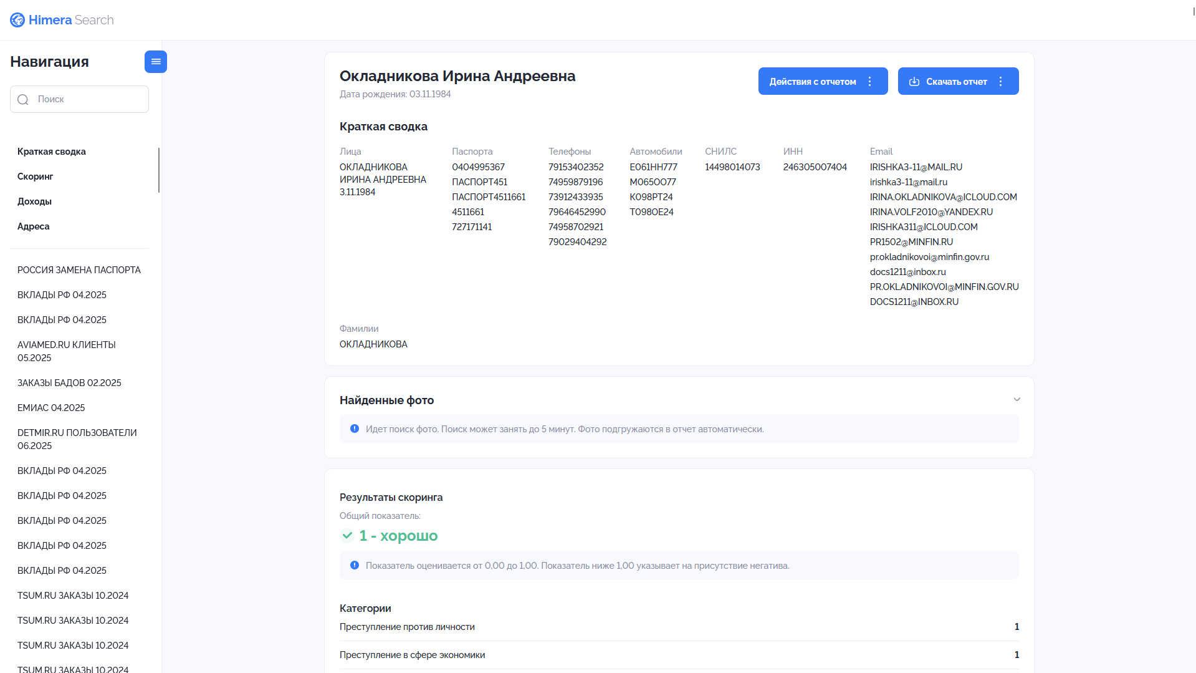The image size is (1196, 673).
Task: Click the navigation list scrollbar
Action: pos(159,170)
